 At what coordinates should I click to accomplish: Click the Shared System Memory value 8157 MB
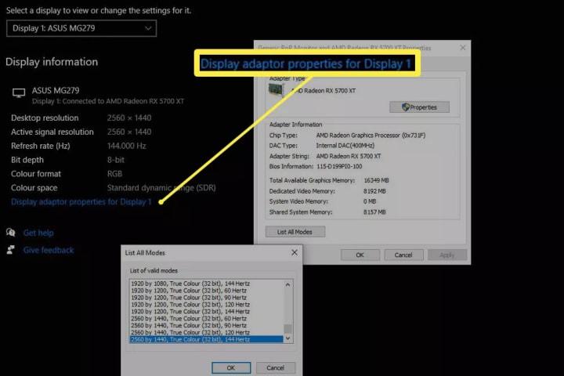(x=374, y=212)
